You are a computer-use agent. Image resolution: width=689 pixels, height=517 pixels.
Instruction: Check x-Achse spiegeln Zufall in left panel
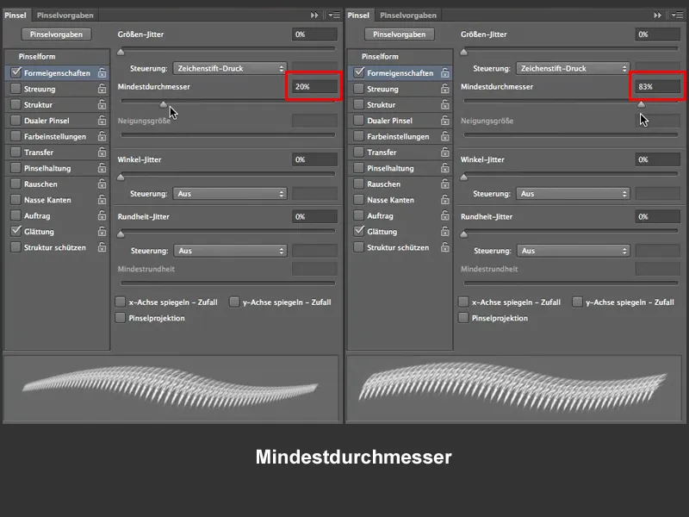(x=120, y=302)
